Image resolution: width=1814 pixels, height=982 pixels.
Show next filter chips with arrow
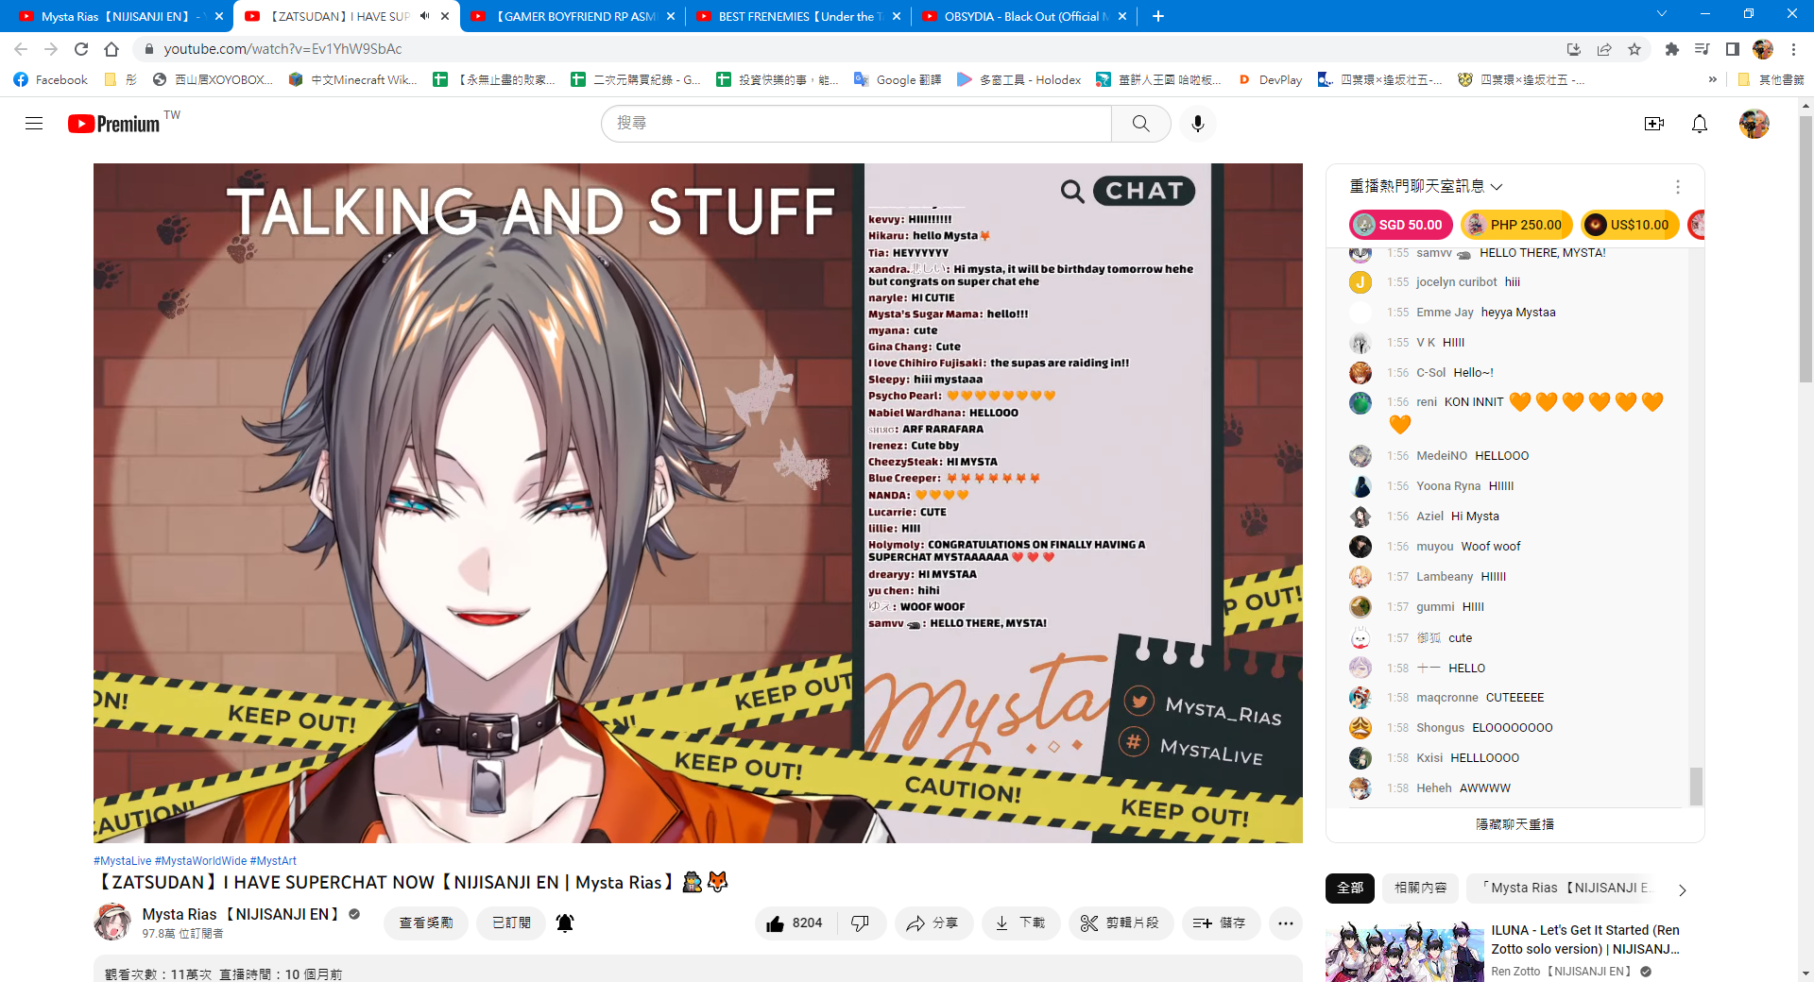[x=1682, y=889]
